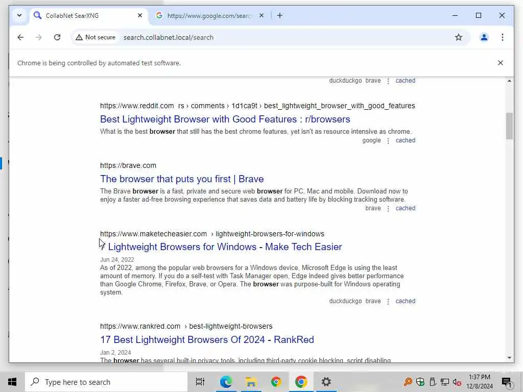Open more options dots for brave.com result
Image resolution: width=523 pixels, height=392 pixels.
(x=388, y=208)
